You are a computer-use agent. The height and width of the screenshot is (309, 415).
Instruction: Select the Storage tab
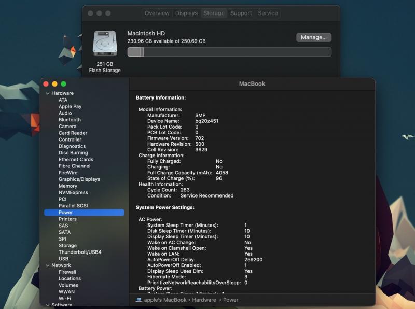point(214,13)
